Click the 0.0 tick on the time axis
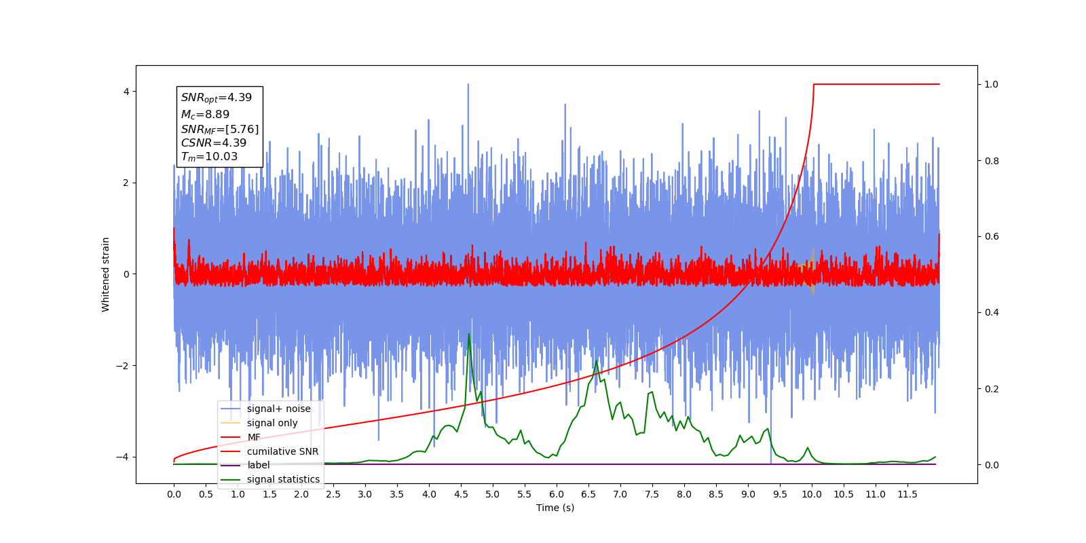This screenshot has width=1086, height=543. pos(174,494)
